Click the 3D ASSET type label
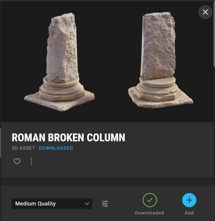 [x=23, y=148]
